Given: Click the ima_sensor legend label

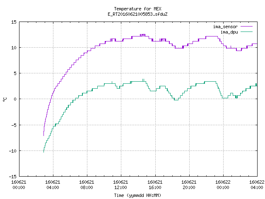Looking at the screenshot, I should [225, 27].
